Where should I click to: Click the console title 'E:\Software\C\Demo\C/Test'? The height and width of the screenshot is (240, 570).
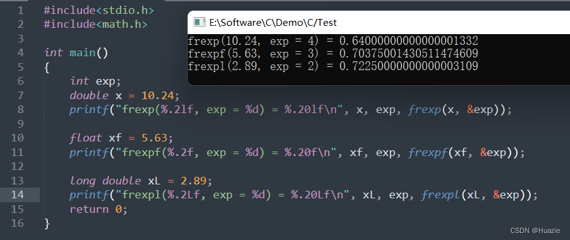coord(272,23)
